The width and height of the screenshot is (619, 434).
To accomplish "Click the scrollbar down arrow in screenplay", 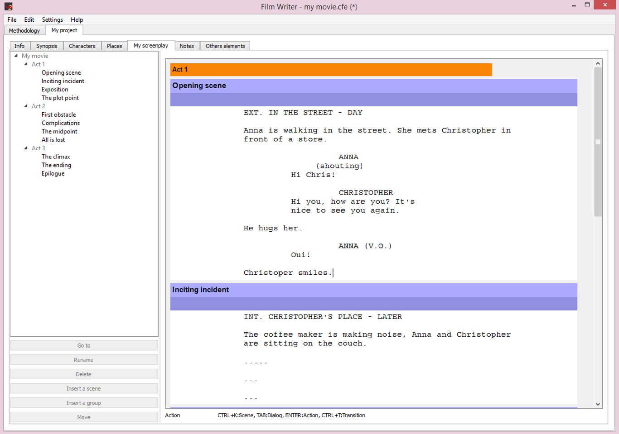I will [598, 404].
